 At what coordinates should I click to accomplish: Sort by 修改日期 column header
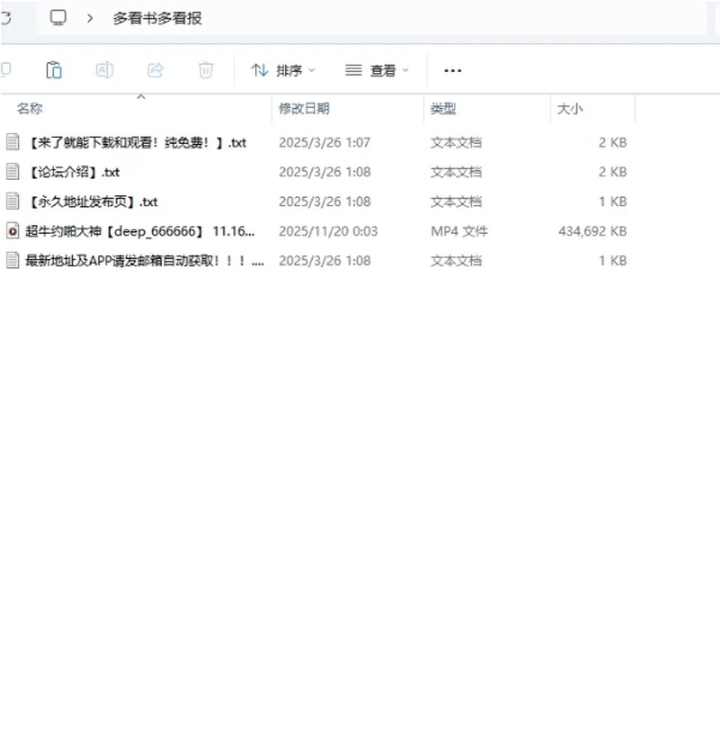304,109
